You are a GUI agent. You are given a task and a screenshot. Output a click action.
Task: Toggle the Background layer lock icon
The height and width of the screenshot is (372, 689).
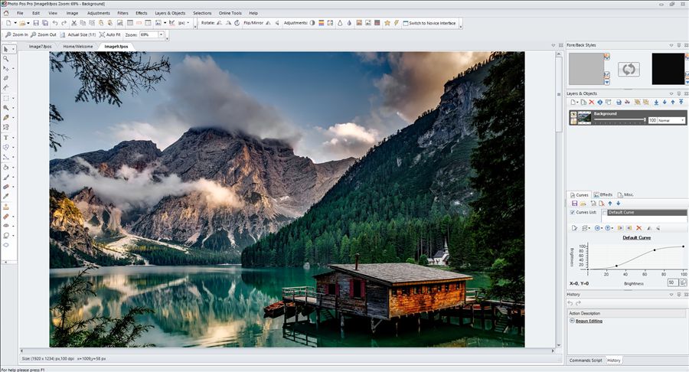[x=573, y=120]
